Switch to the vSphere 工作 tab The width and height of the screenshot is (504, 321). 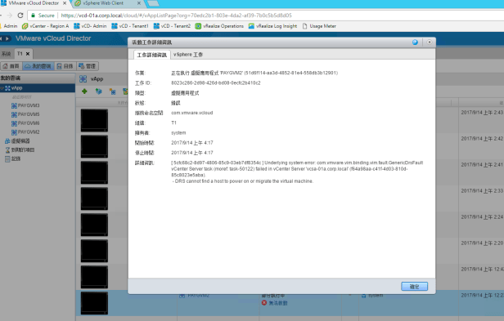tap(188, 55)
